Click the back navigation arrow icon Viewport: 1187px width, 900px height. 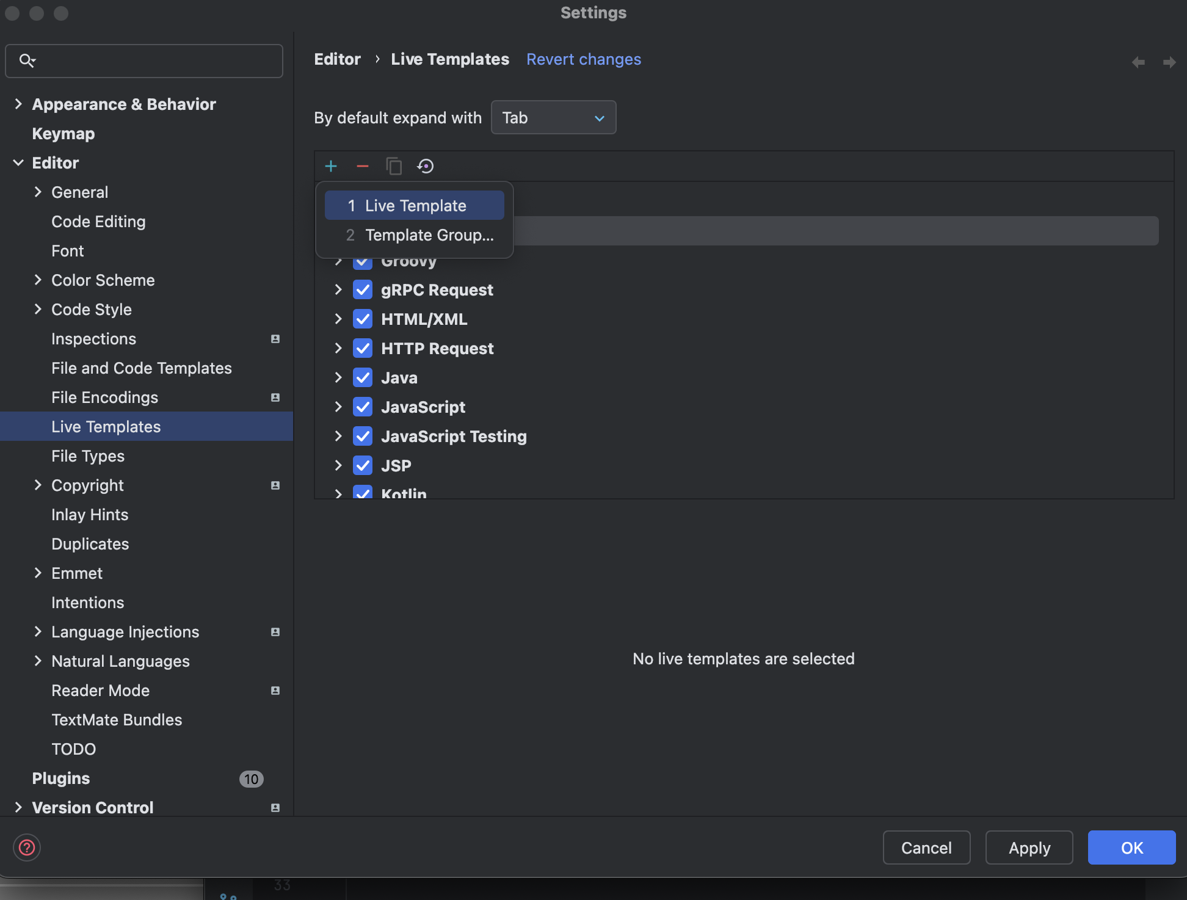point(1138,62)
